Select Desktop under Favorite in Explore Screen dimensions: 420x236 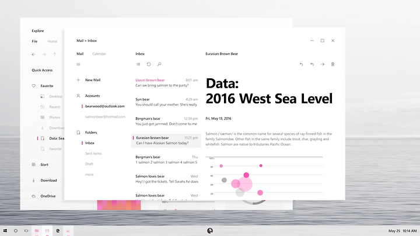tap(56, 96)
